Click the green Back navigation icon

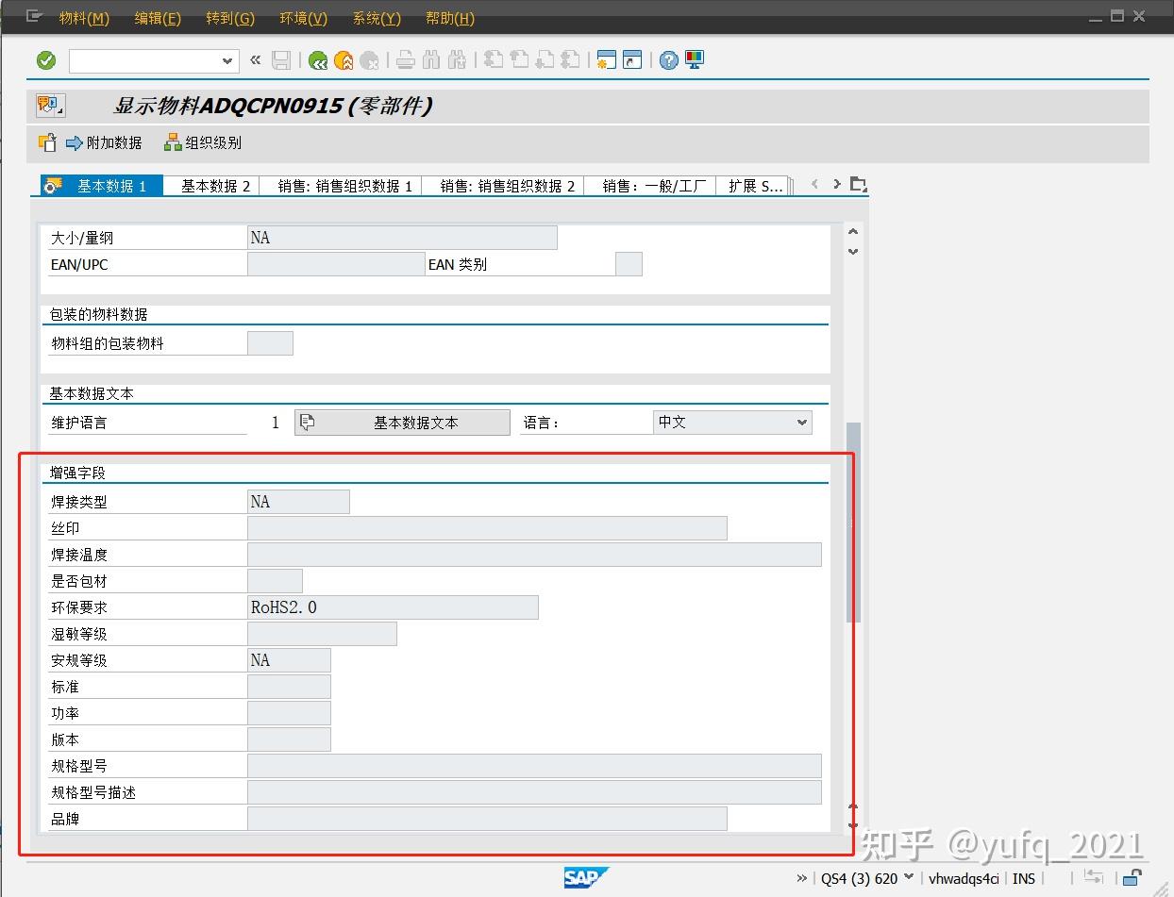point(318,60)
